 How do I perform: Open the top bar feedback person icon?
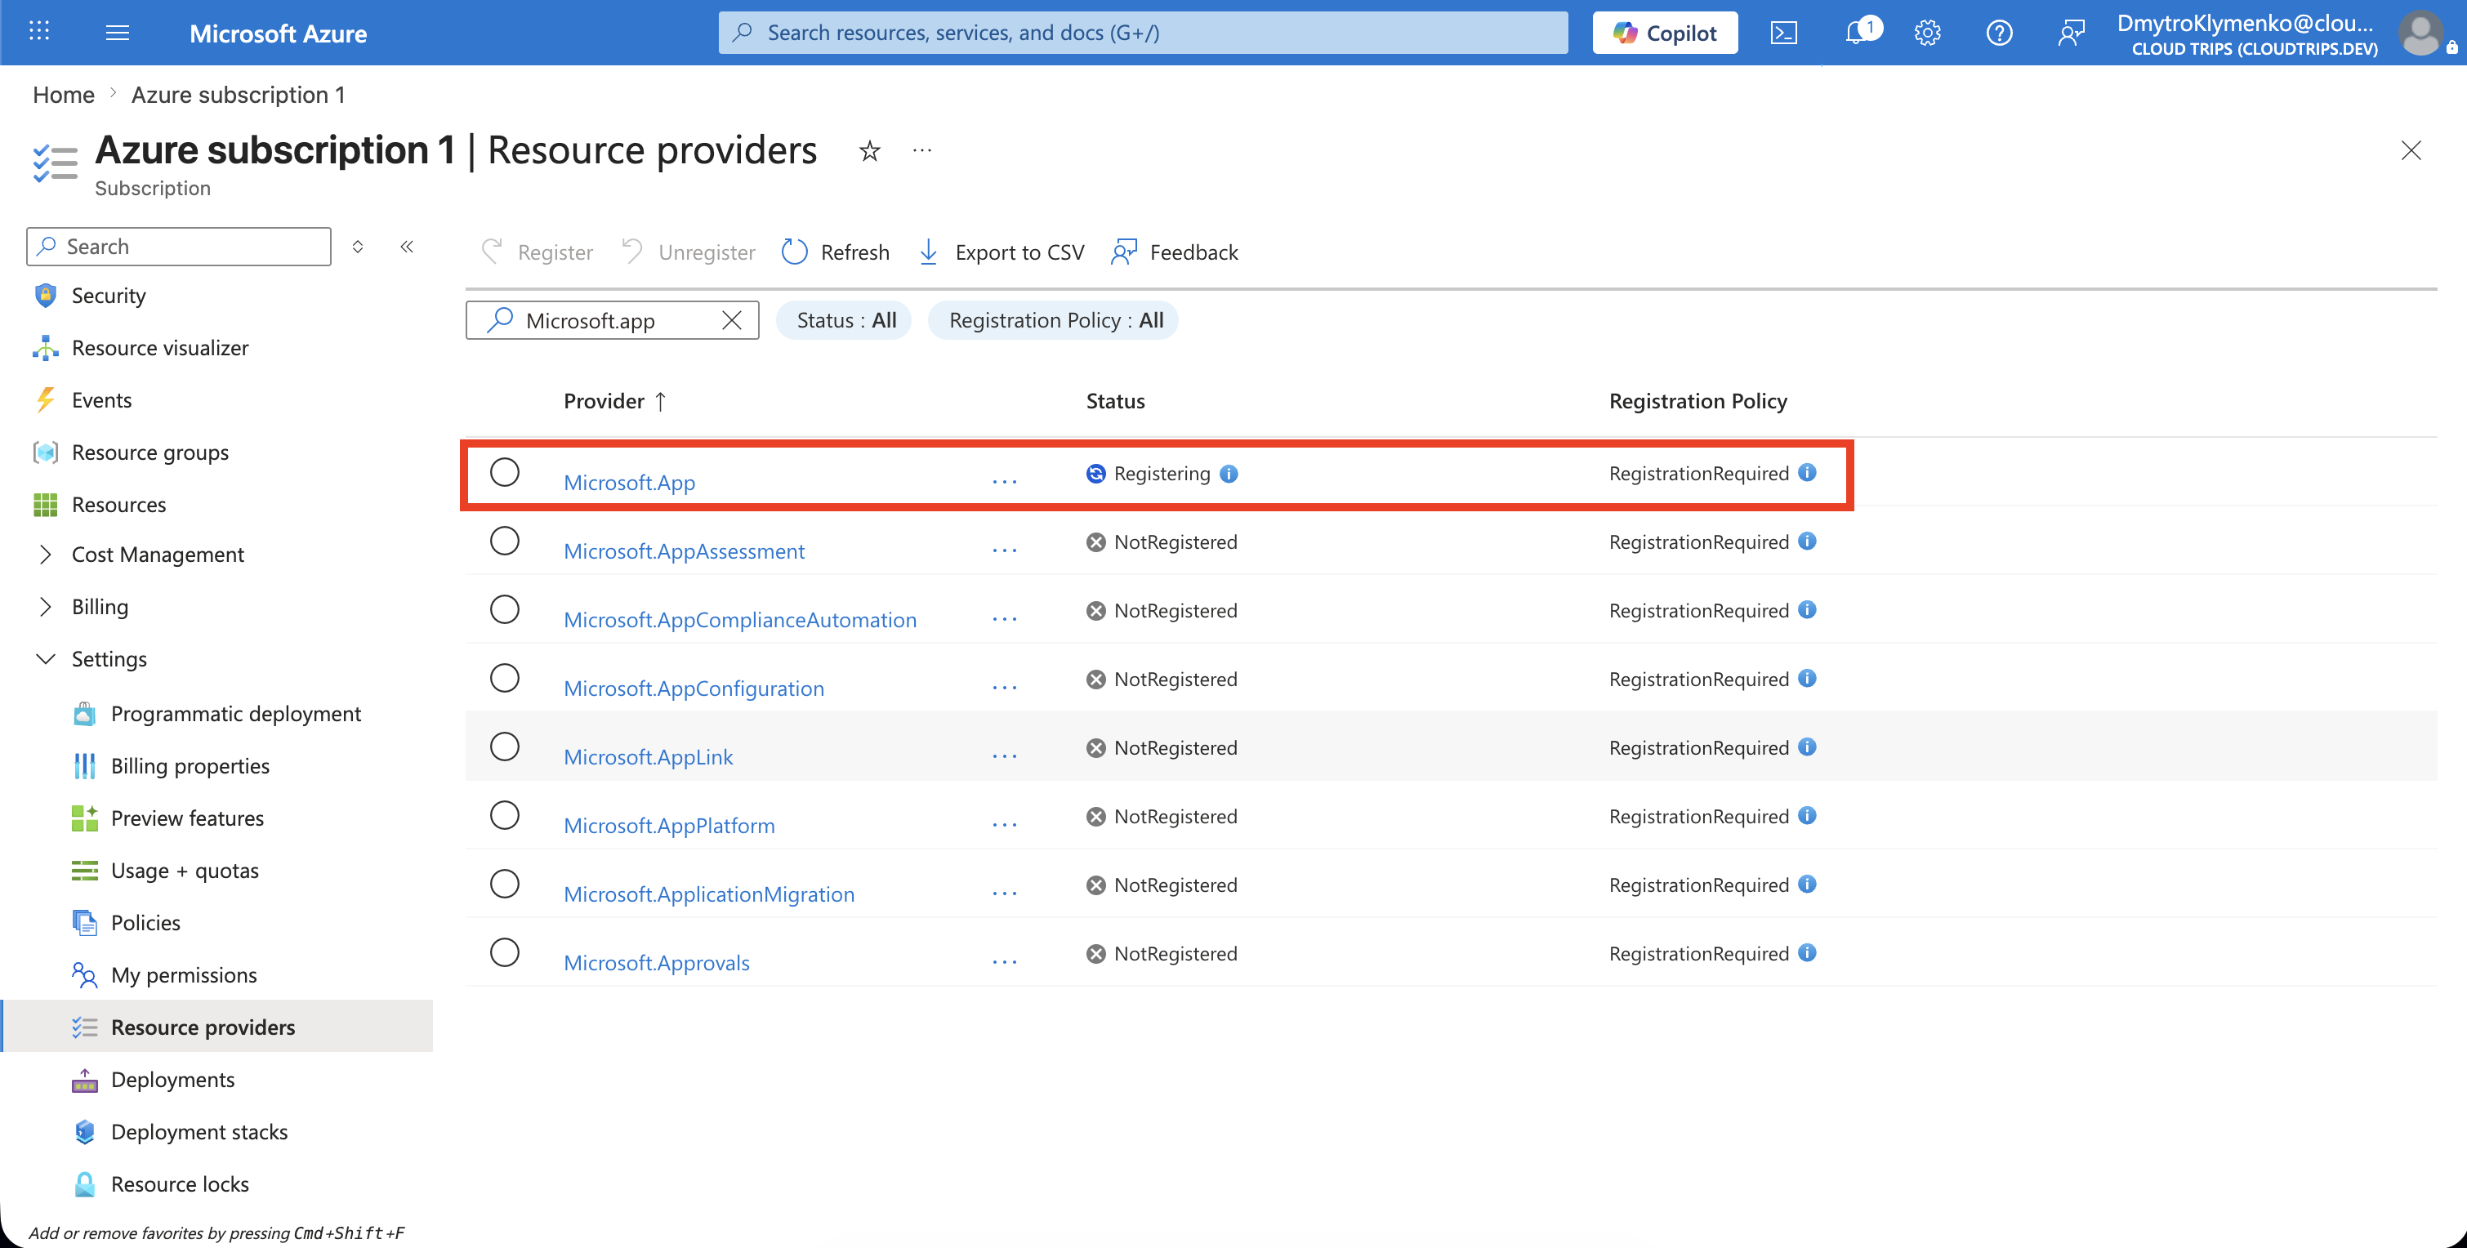tap(2071, 33)
